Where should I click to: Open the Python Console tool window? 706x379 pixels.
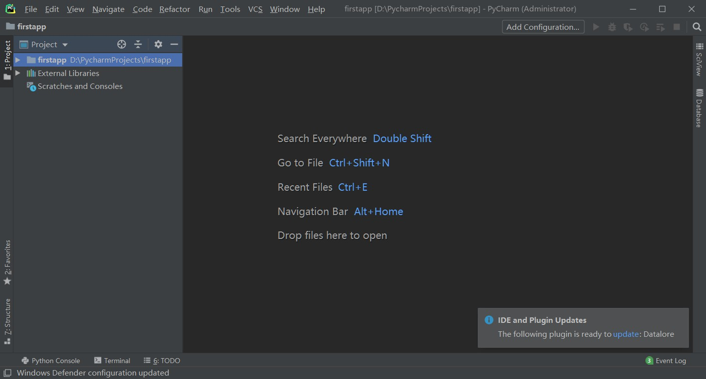click(50, 360)
